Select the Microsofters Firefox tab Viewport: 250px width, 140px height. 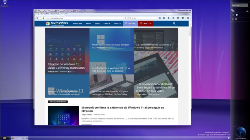[50, 14]
